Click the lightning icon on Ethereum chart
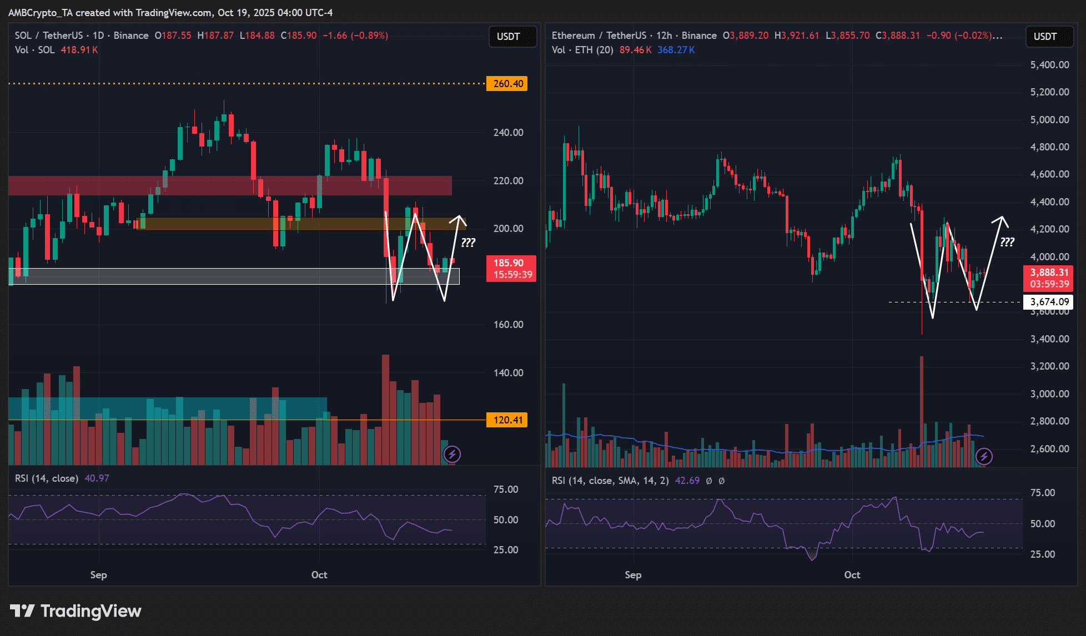 coord(984,457)
